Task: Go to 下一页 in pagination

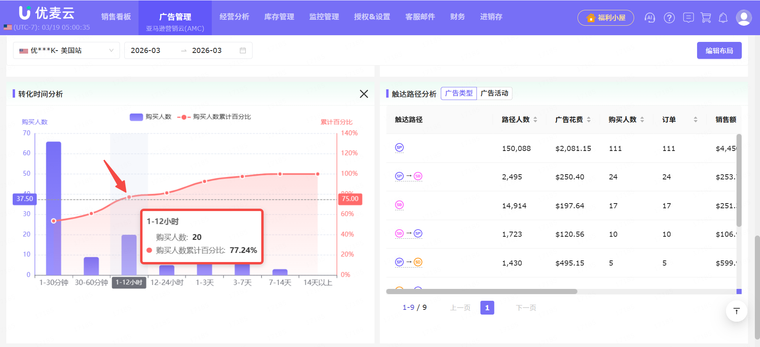Action: point(526,307)
